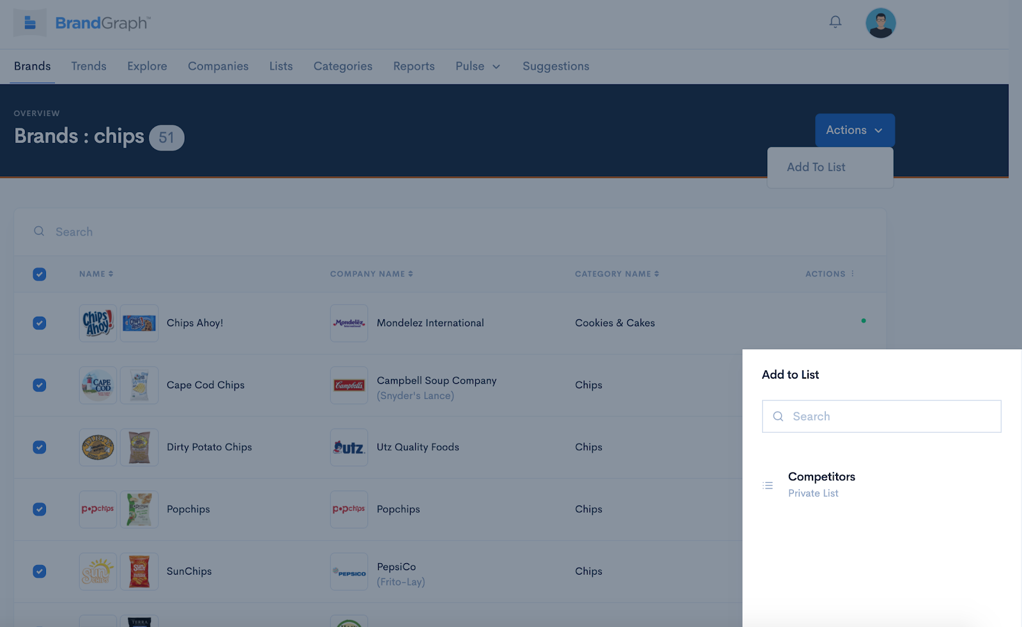This screenshot has width=1022, height=627.
Task: Click the green status dot for Chips Ahoy!
Action: [x=864, y=321]
